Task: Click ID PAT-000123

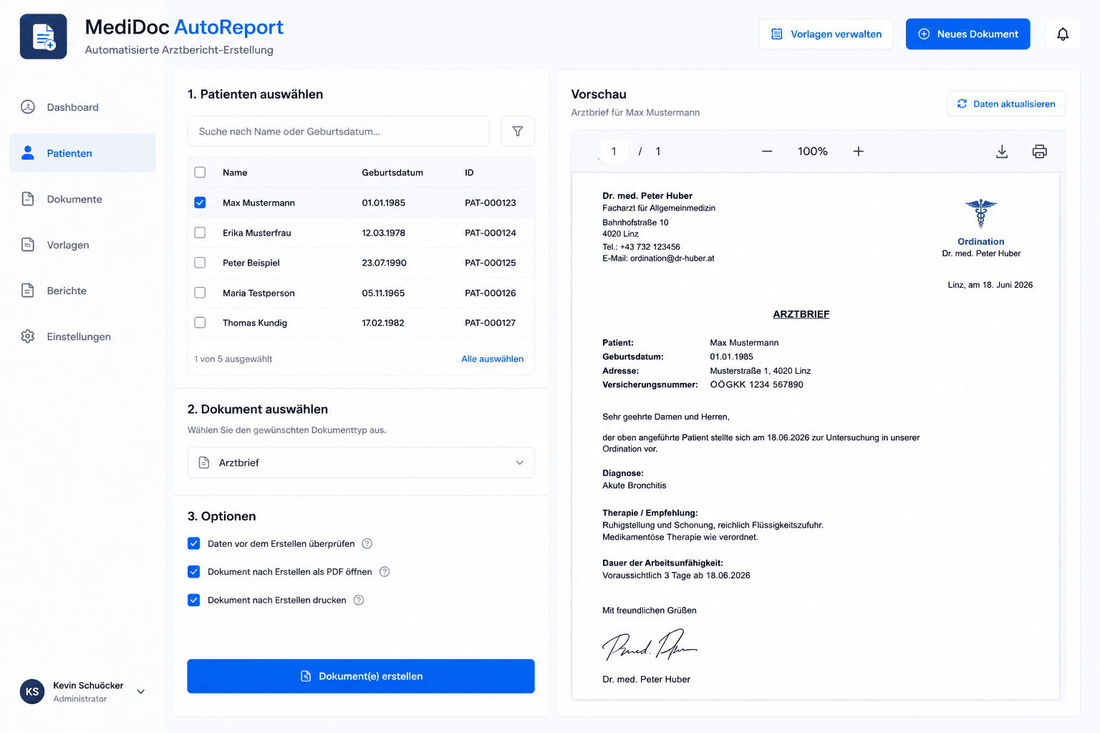Action: [x=491, y=203]
